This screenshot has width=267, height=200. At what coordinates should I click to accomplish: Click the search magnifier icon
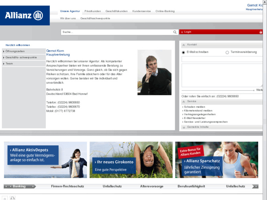tap(175, 32)
